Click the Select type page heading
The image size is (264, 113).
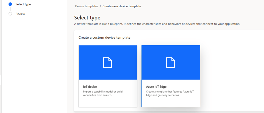click(87, 18)
